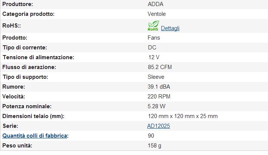Select the 85.2 CFM airflow value
268x155 pixels.
pyautogui.click(x=160, y=67)
